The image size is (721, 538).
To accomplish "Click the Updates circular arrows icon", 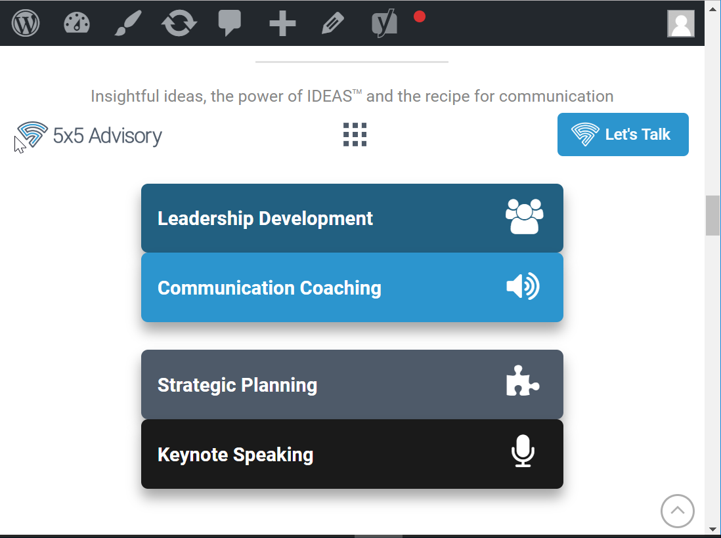I will click(179, 24).
